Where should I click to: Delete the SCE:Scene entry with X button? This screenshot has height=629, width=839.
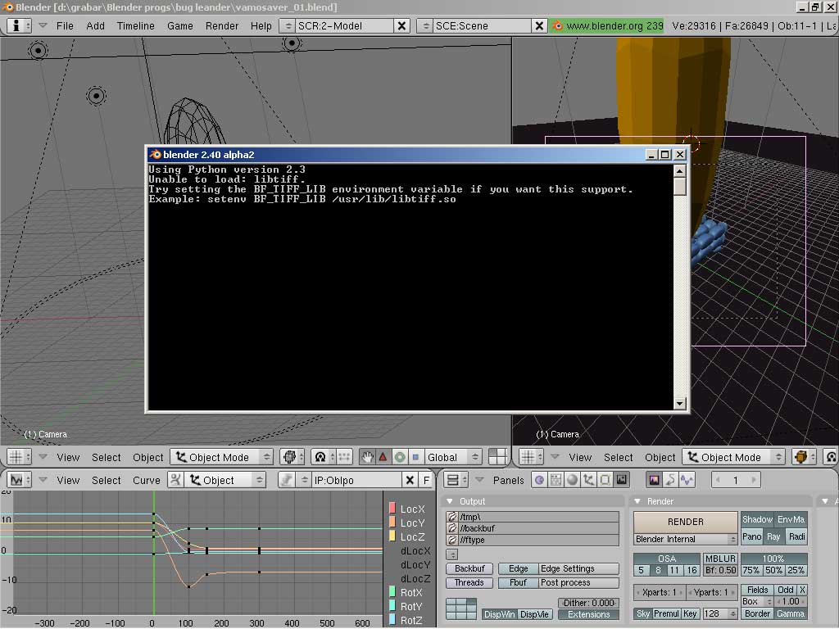click(539, 25)
